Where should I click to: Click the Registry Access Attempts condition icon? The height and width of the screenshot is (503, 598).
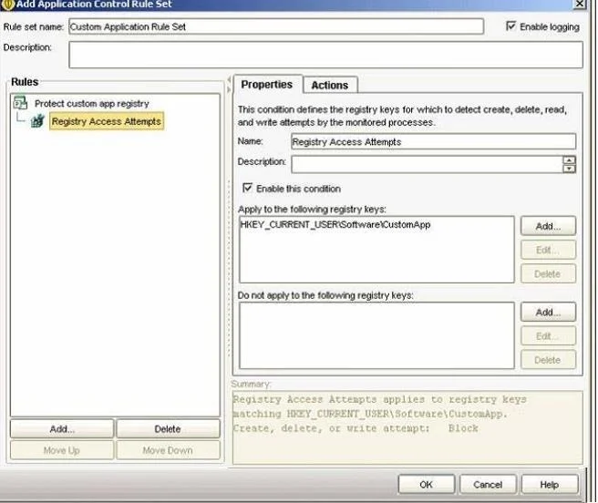tap(37, 121)
